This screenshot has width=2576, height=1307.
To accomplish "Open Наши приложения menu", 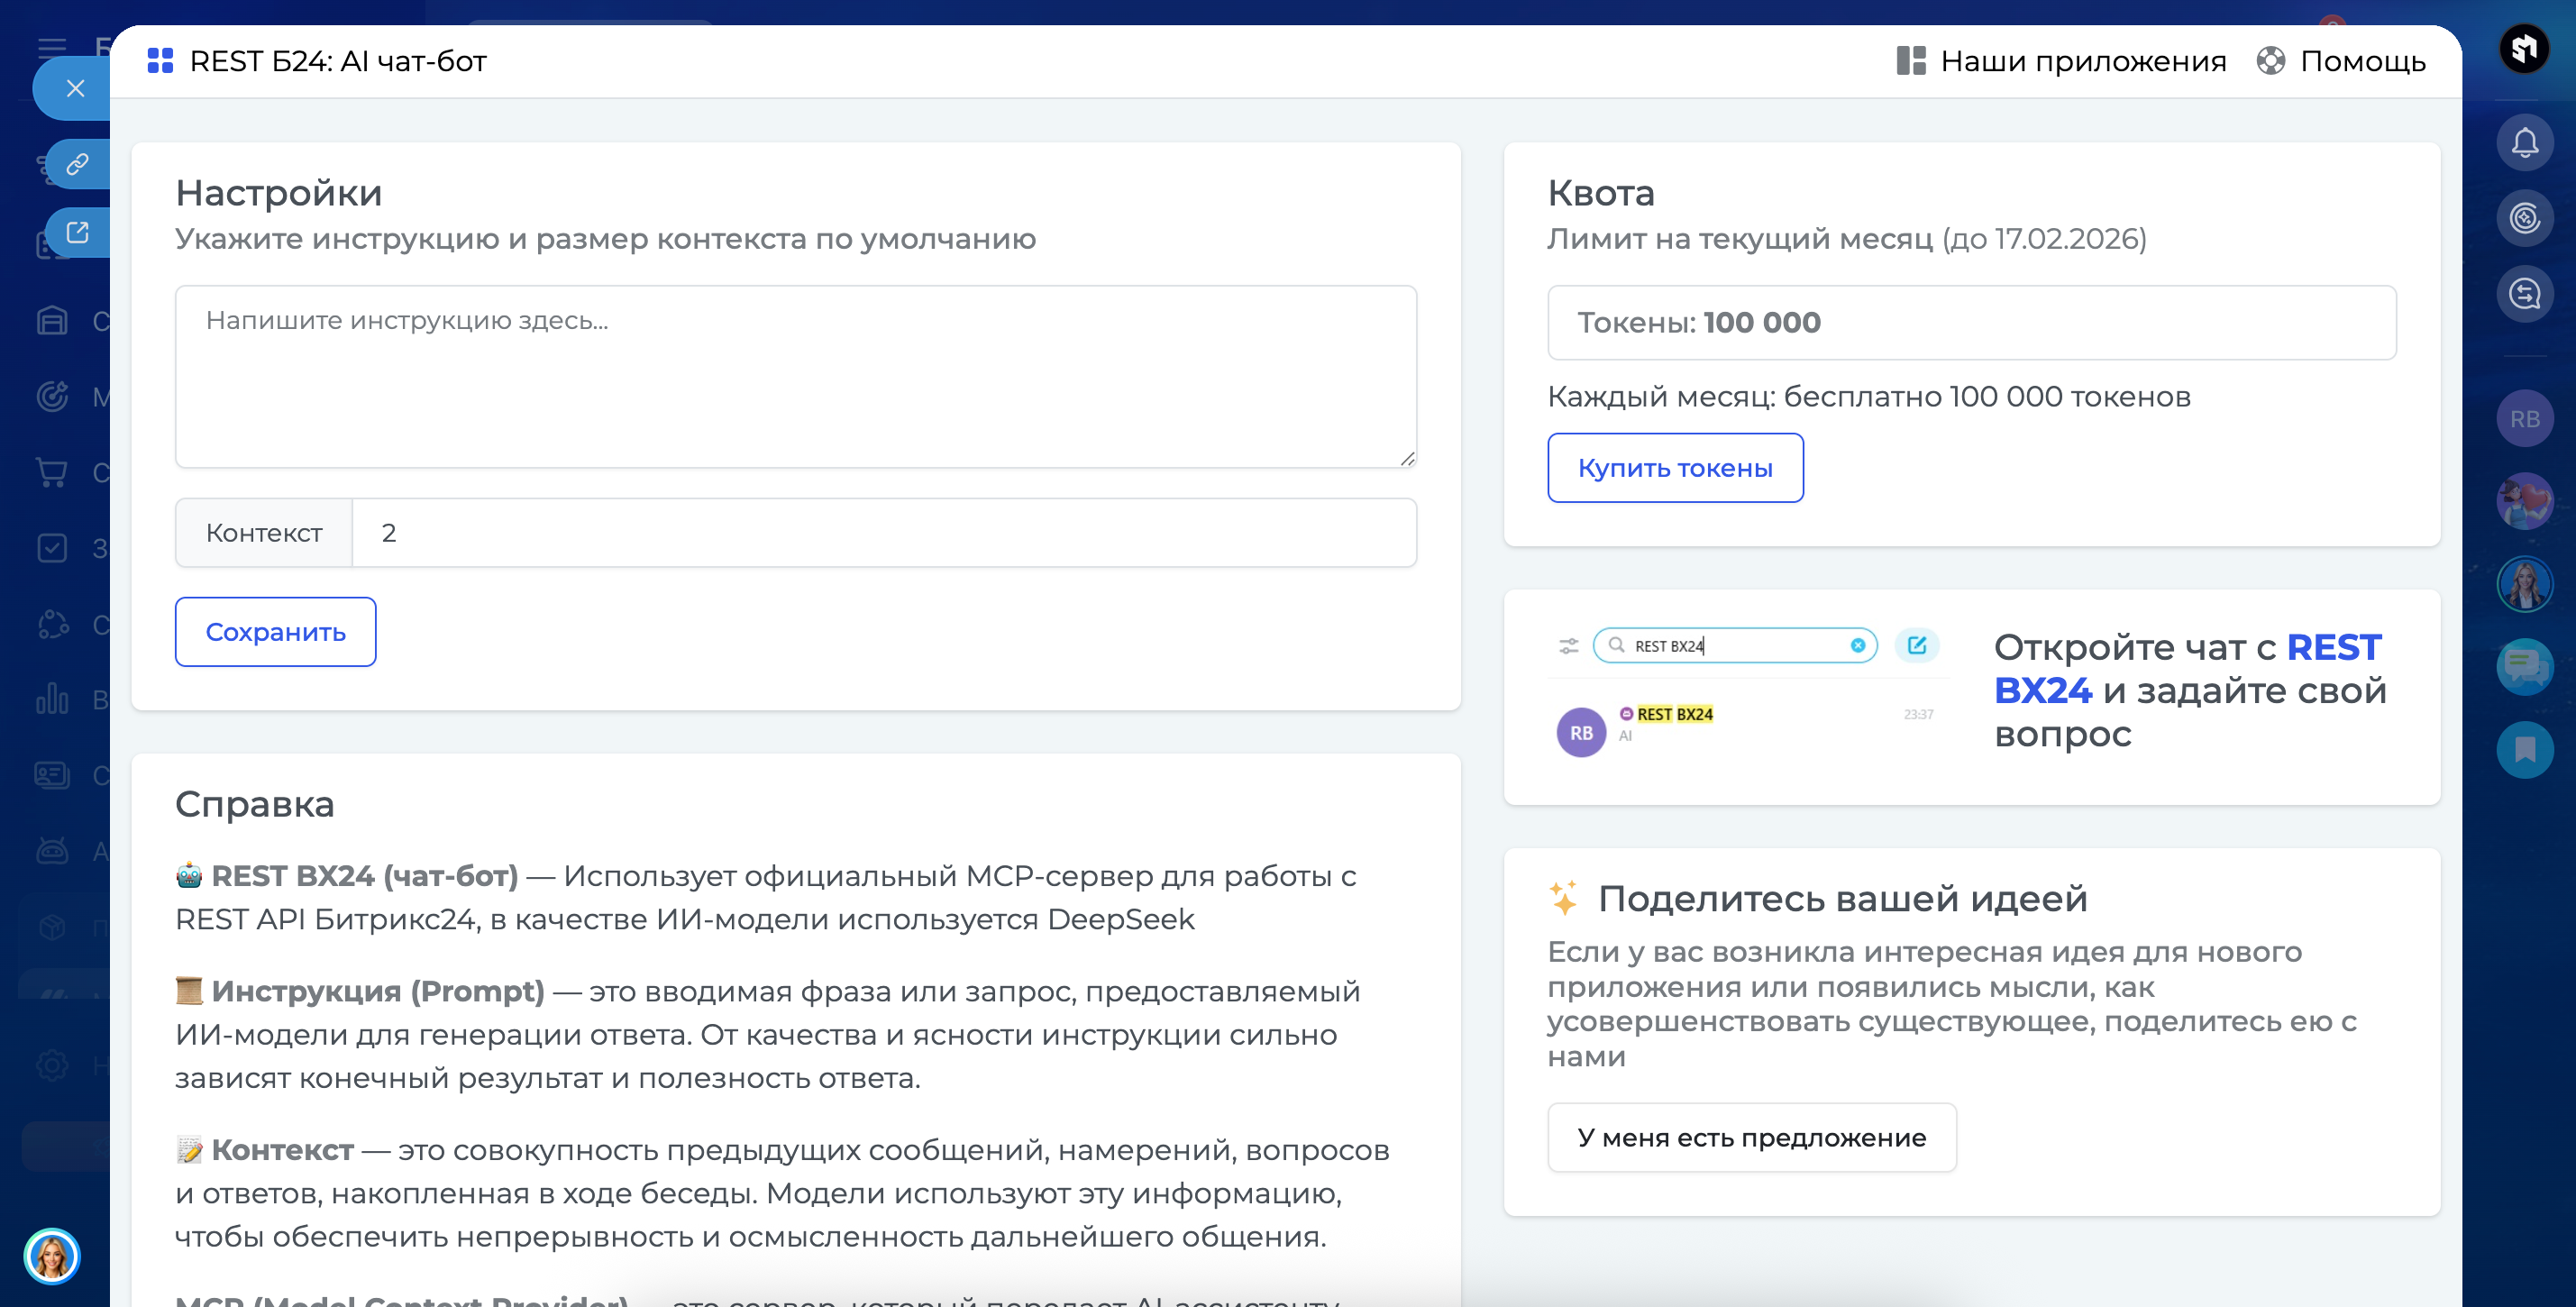I will click(x=2061, y=61).
